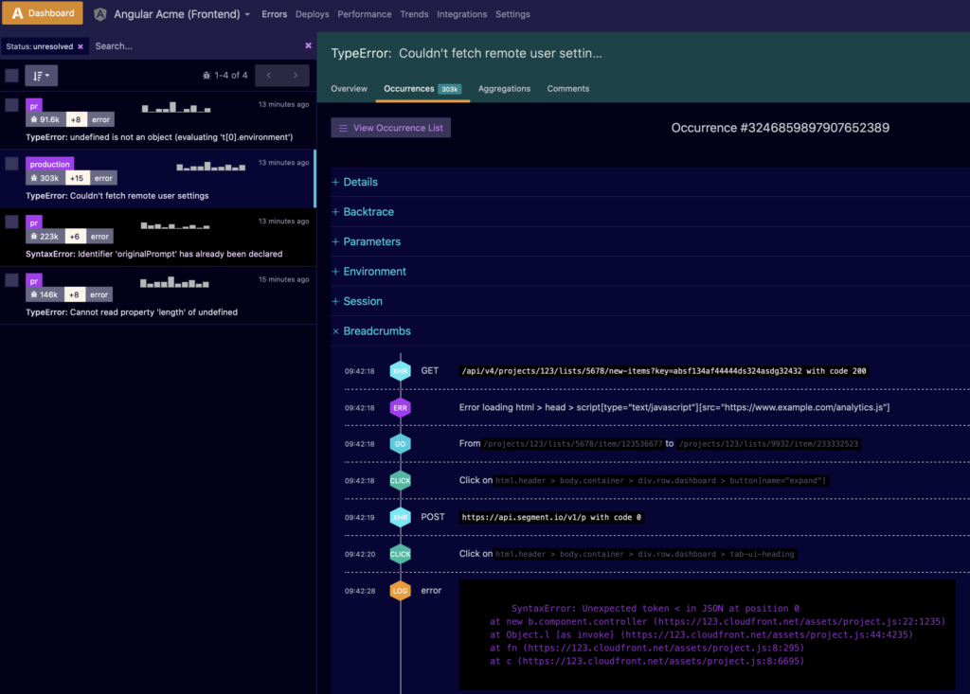Open the Trends menu
970x694 pixels.
[x=414, y=14]
